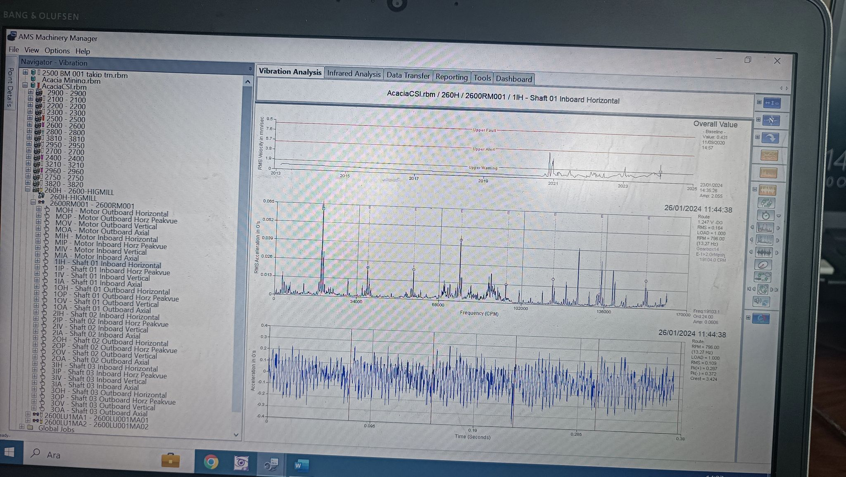
Task: Select MIA - Motor Inboard Axial point
Action: (97, 257)
